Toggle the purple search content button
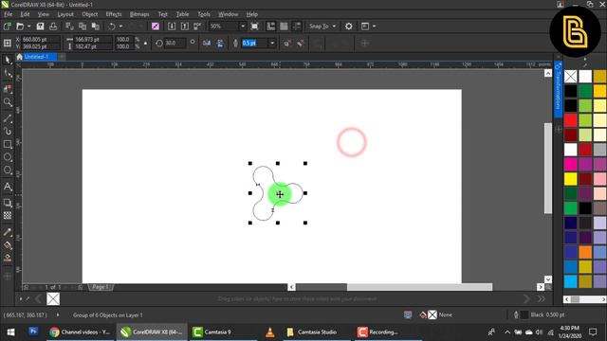The width and height of the screenshot is (607, 341). point(156,27)
